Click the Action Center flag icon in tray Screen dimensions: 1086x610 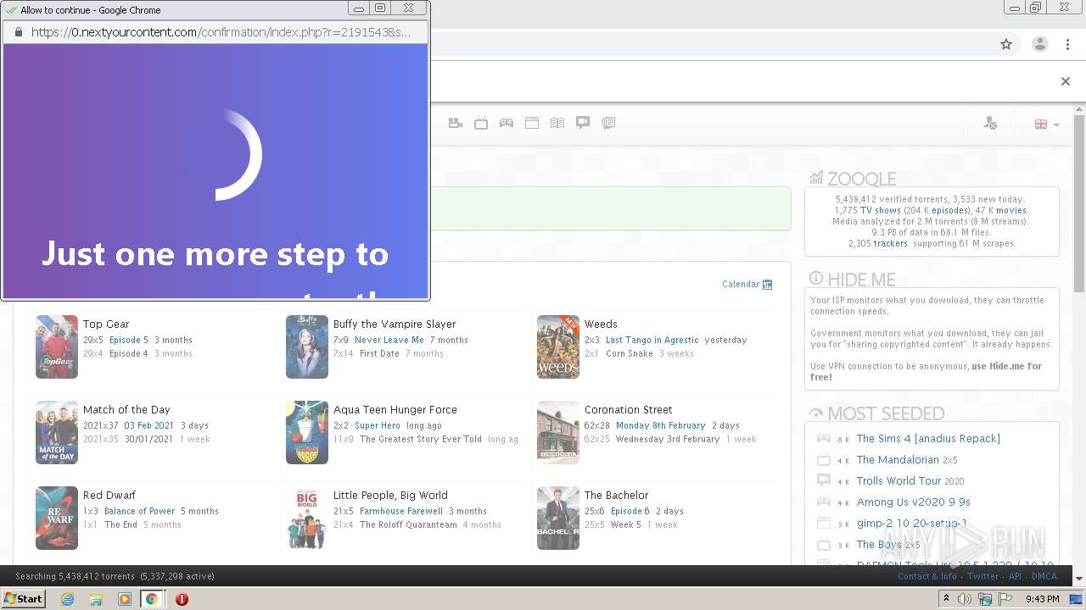coord(1005,599)
